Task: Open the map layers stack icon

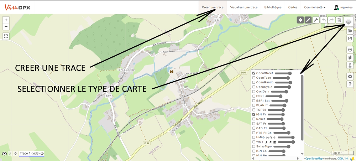Action: pos(349,22)
